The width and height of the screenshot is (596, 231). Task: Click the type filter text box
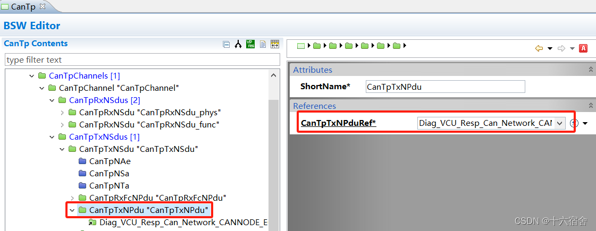[x=142, y=59]
